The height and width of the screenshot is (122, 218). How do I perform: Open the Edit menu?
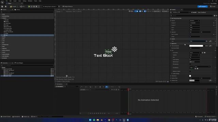[11, 1]
